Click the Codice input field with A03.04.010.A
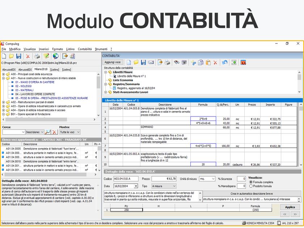This screenshot has height=228, width=304. (x=126, y=179)
